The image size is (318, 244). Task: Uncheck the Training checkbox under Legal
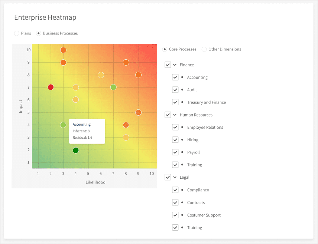(x=175, y=227)
